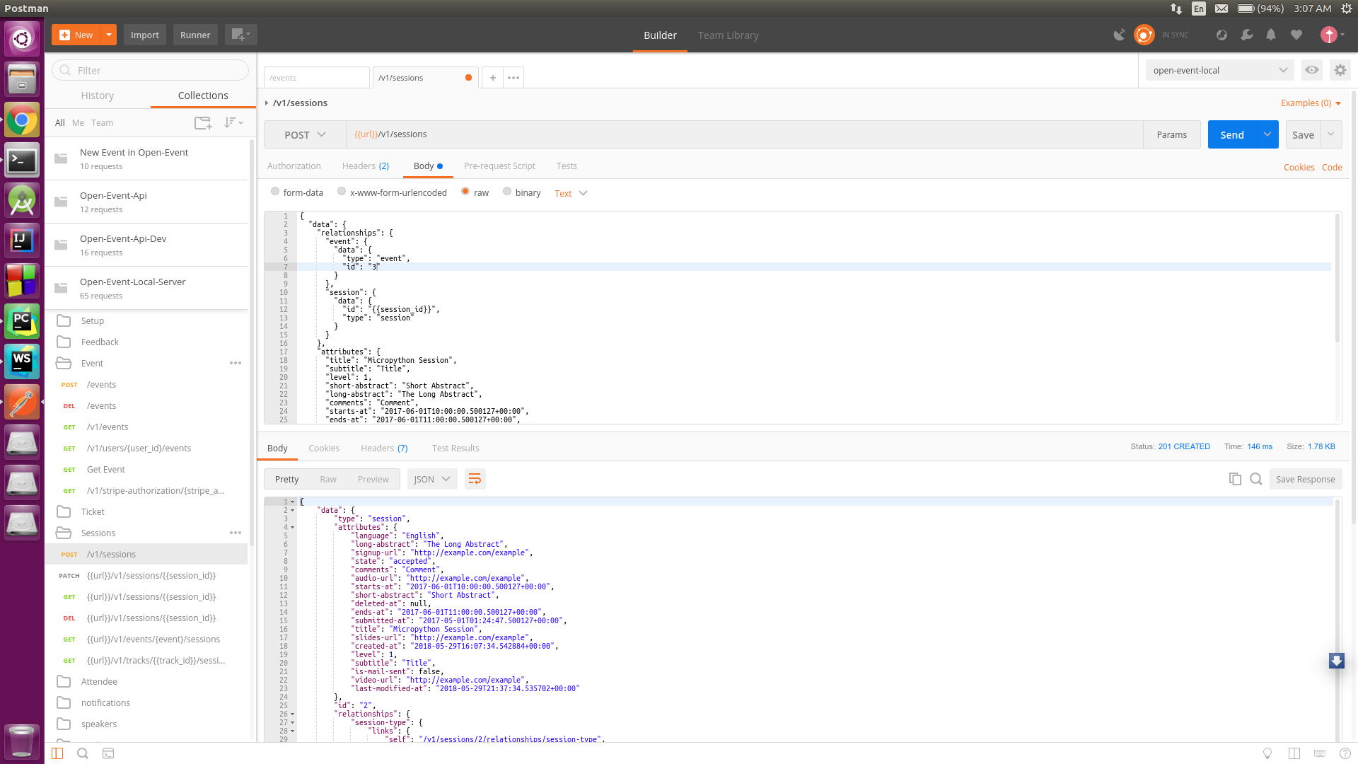Select raw body type
Screen dimensions: 1358x764
(465, 191)
